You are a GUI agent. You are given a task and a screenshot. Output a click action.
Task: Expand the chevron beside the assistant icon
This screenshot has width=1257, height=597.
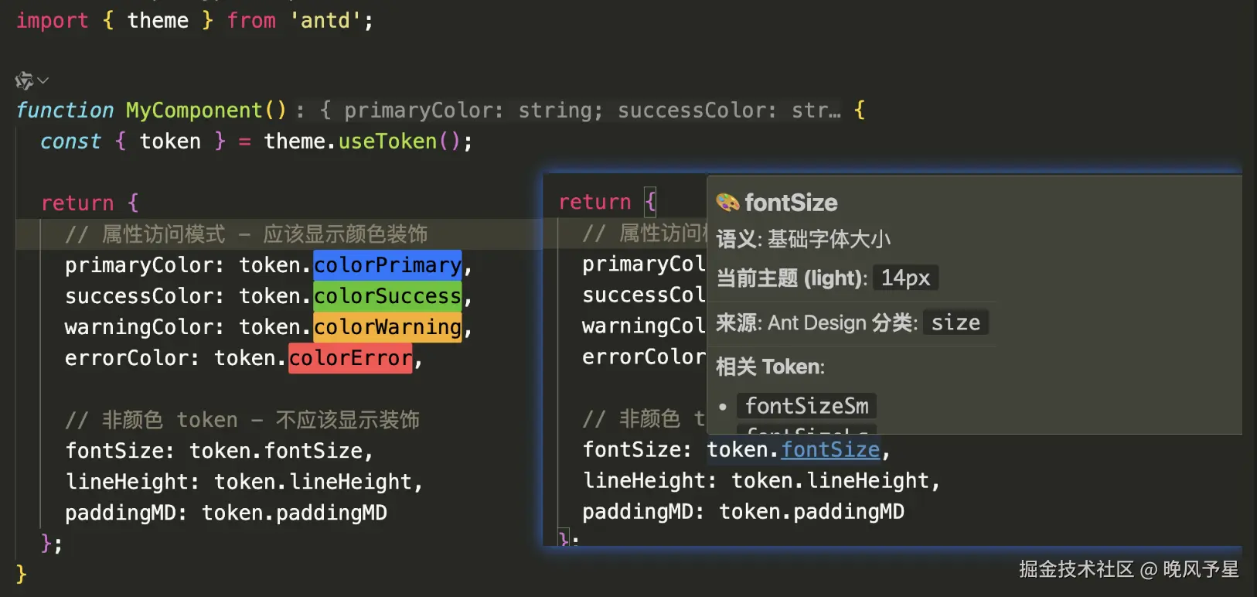43,80
